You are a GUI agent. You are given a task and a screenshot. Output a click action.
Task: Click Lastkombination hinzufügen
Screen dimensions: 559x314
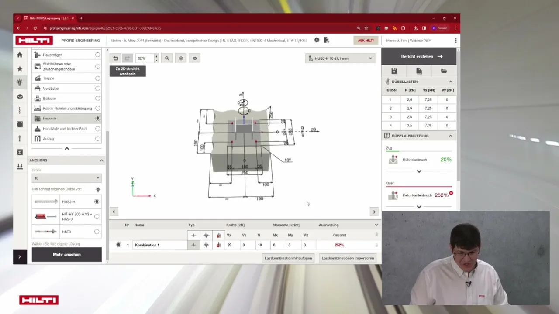pos(288,258)
